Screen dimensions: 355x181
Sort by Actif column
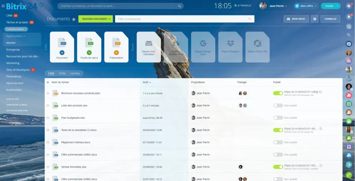(147, 82)
